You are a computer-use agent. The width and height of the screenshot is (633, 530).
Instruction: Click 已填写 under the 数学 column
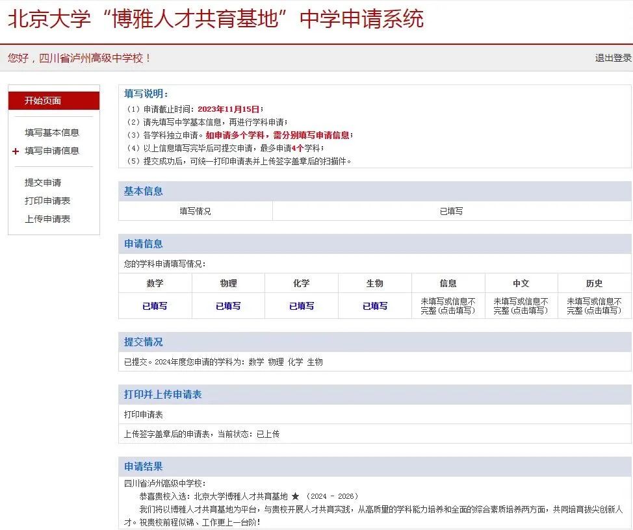coord(155,306)
